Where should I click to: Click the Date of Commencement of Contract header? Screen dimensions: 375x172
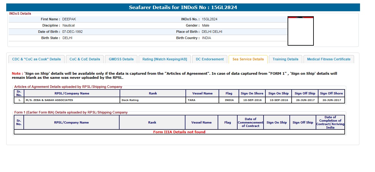point(250,122)
